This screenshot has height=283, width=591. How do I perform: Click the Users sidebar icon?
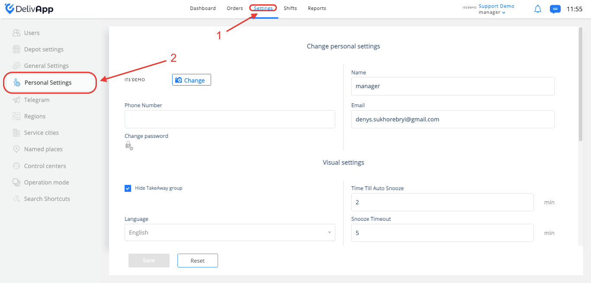[x=16, y=33]
